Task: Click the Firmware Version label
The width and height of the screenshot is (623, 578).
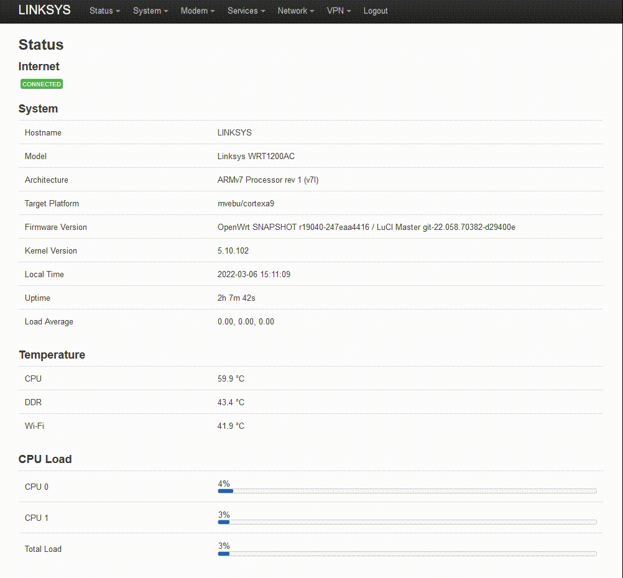Action: [x=55, y=227]
